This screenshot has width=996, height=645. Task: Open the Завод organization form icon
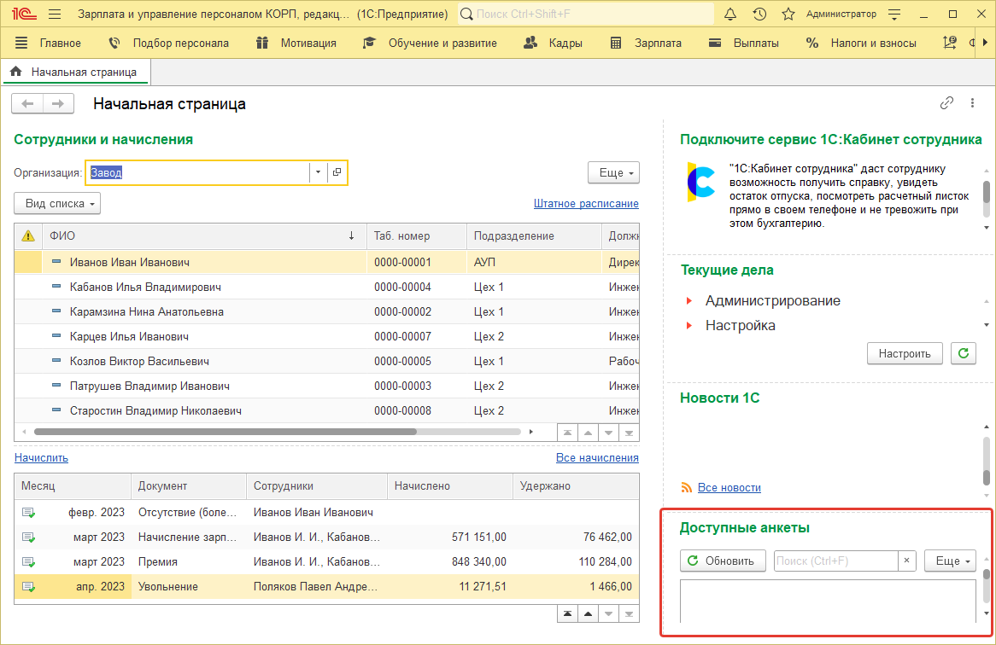click(337, 172)
